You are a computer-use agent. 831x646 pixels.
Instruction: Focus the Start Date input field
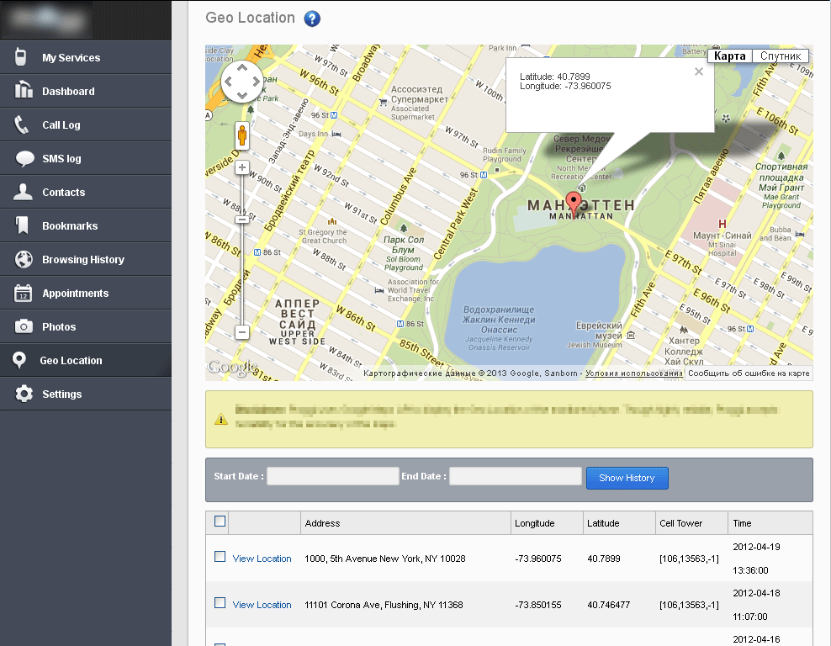pyautogui.click(x=333, y=476)
